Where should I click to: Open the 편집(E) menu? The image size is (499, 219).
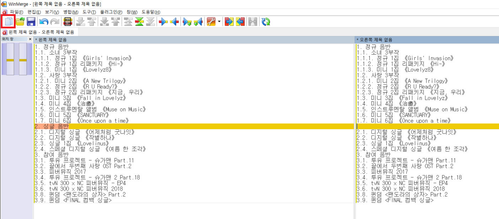click(x=34, y=12)
